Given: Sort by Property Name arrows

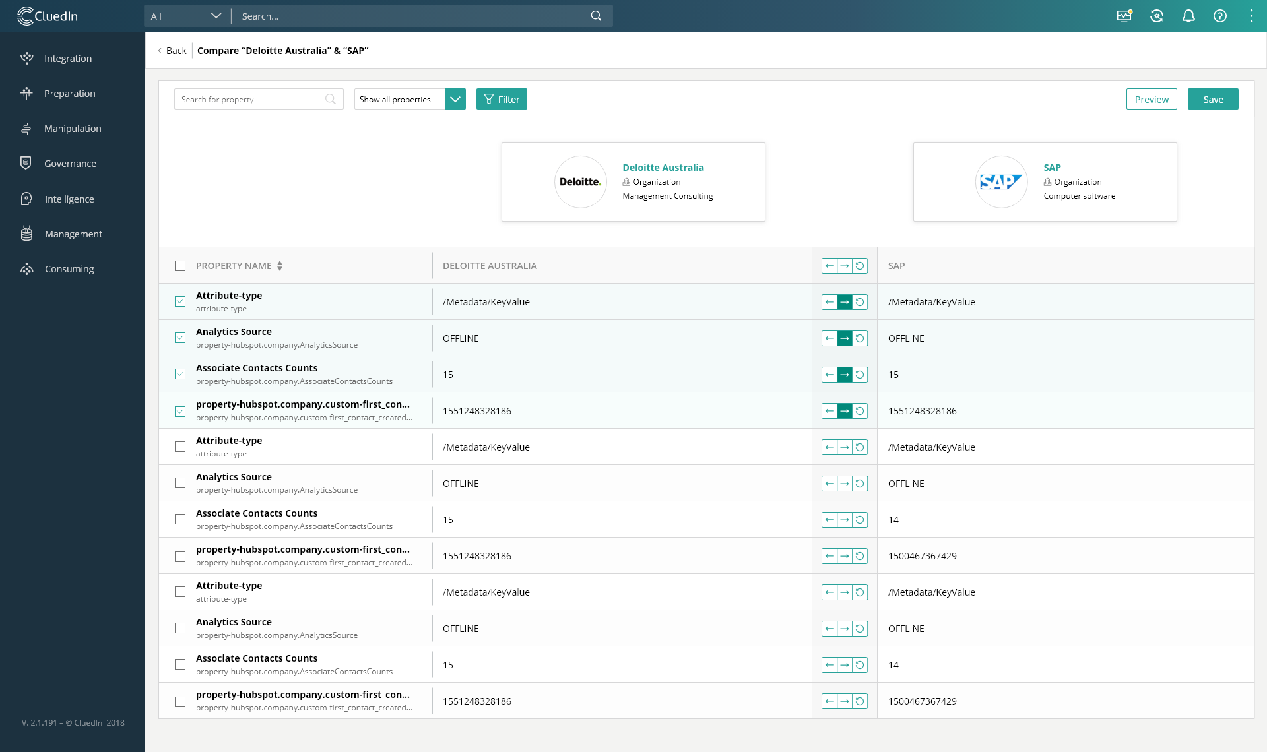Looking at the screenshot, I should [280, 266].
